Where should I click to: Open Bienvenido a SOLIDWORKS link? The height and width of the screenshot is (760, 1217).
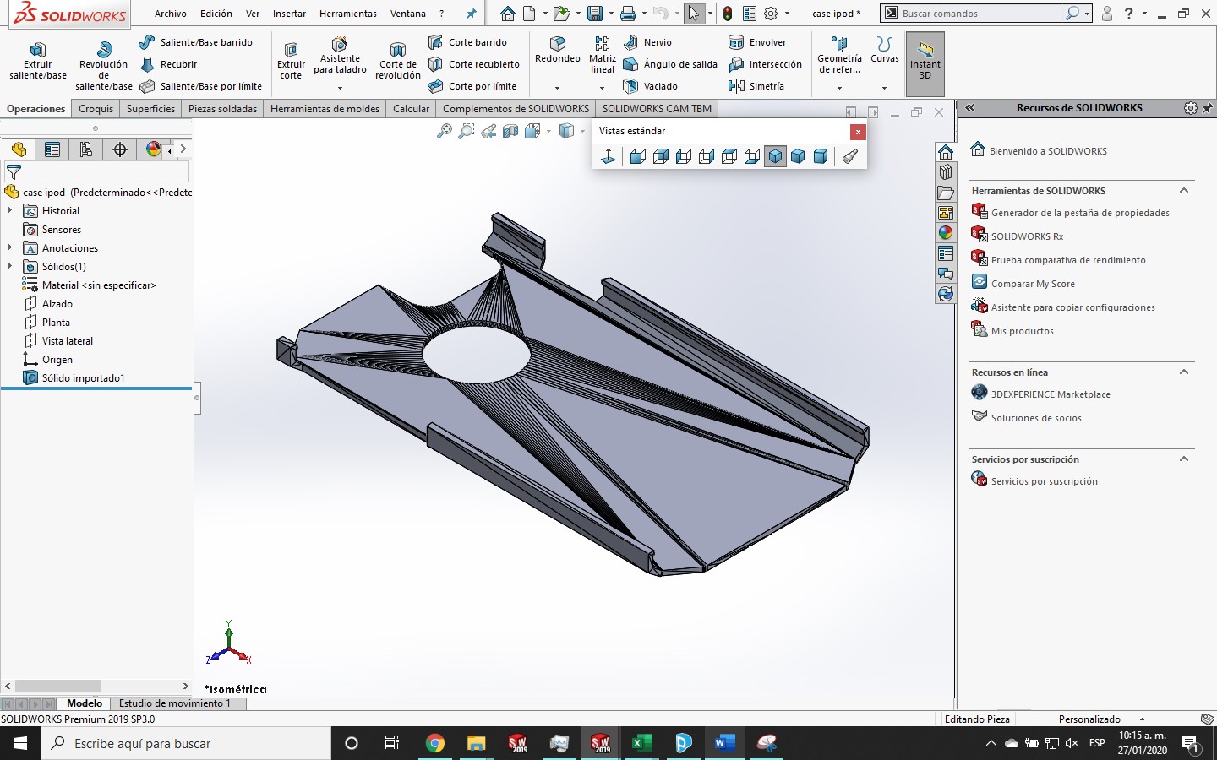pyautogui.click(x=1048, y=151)
